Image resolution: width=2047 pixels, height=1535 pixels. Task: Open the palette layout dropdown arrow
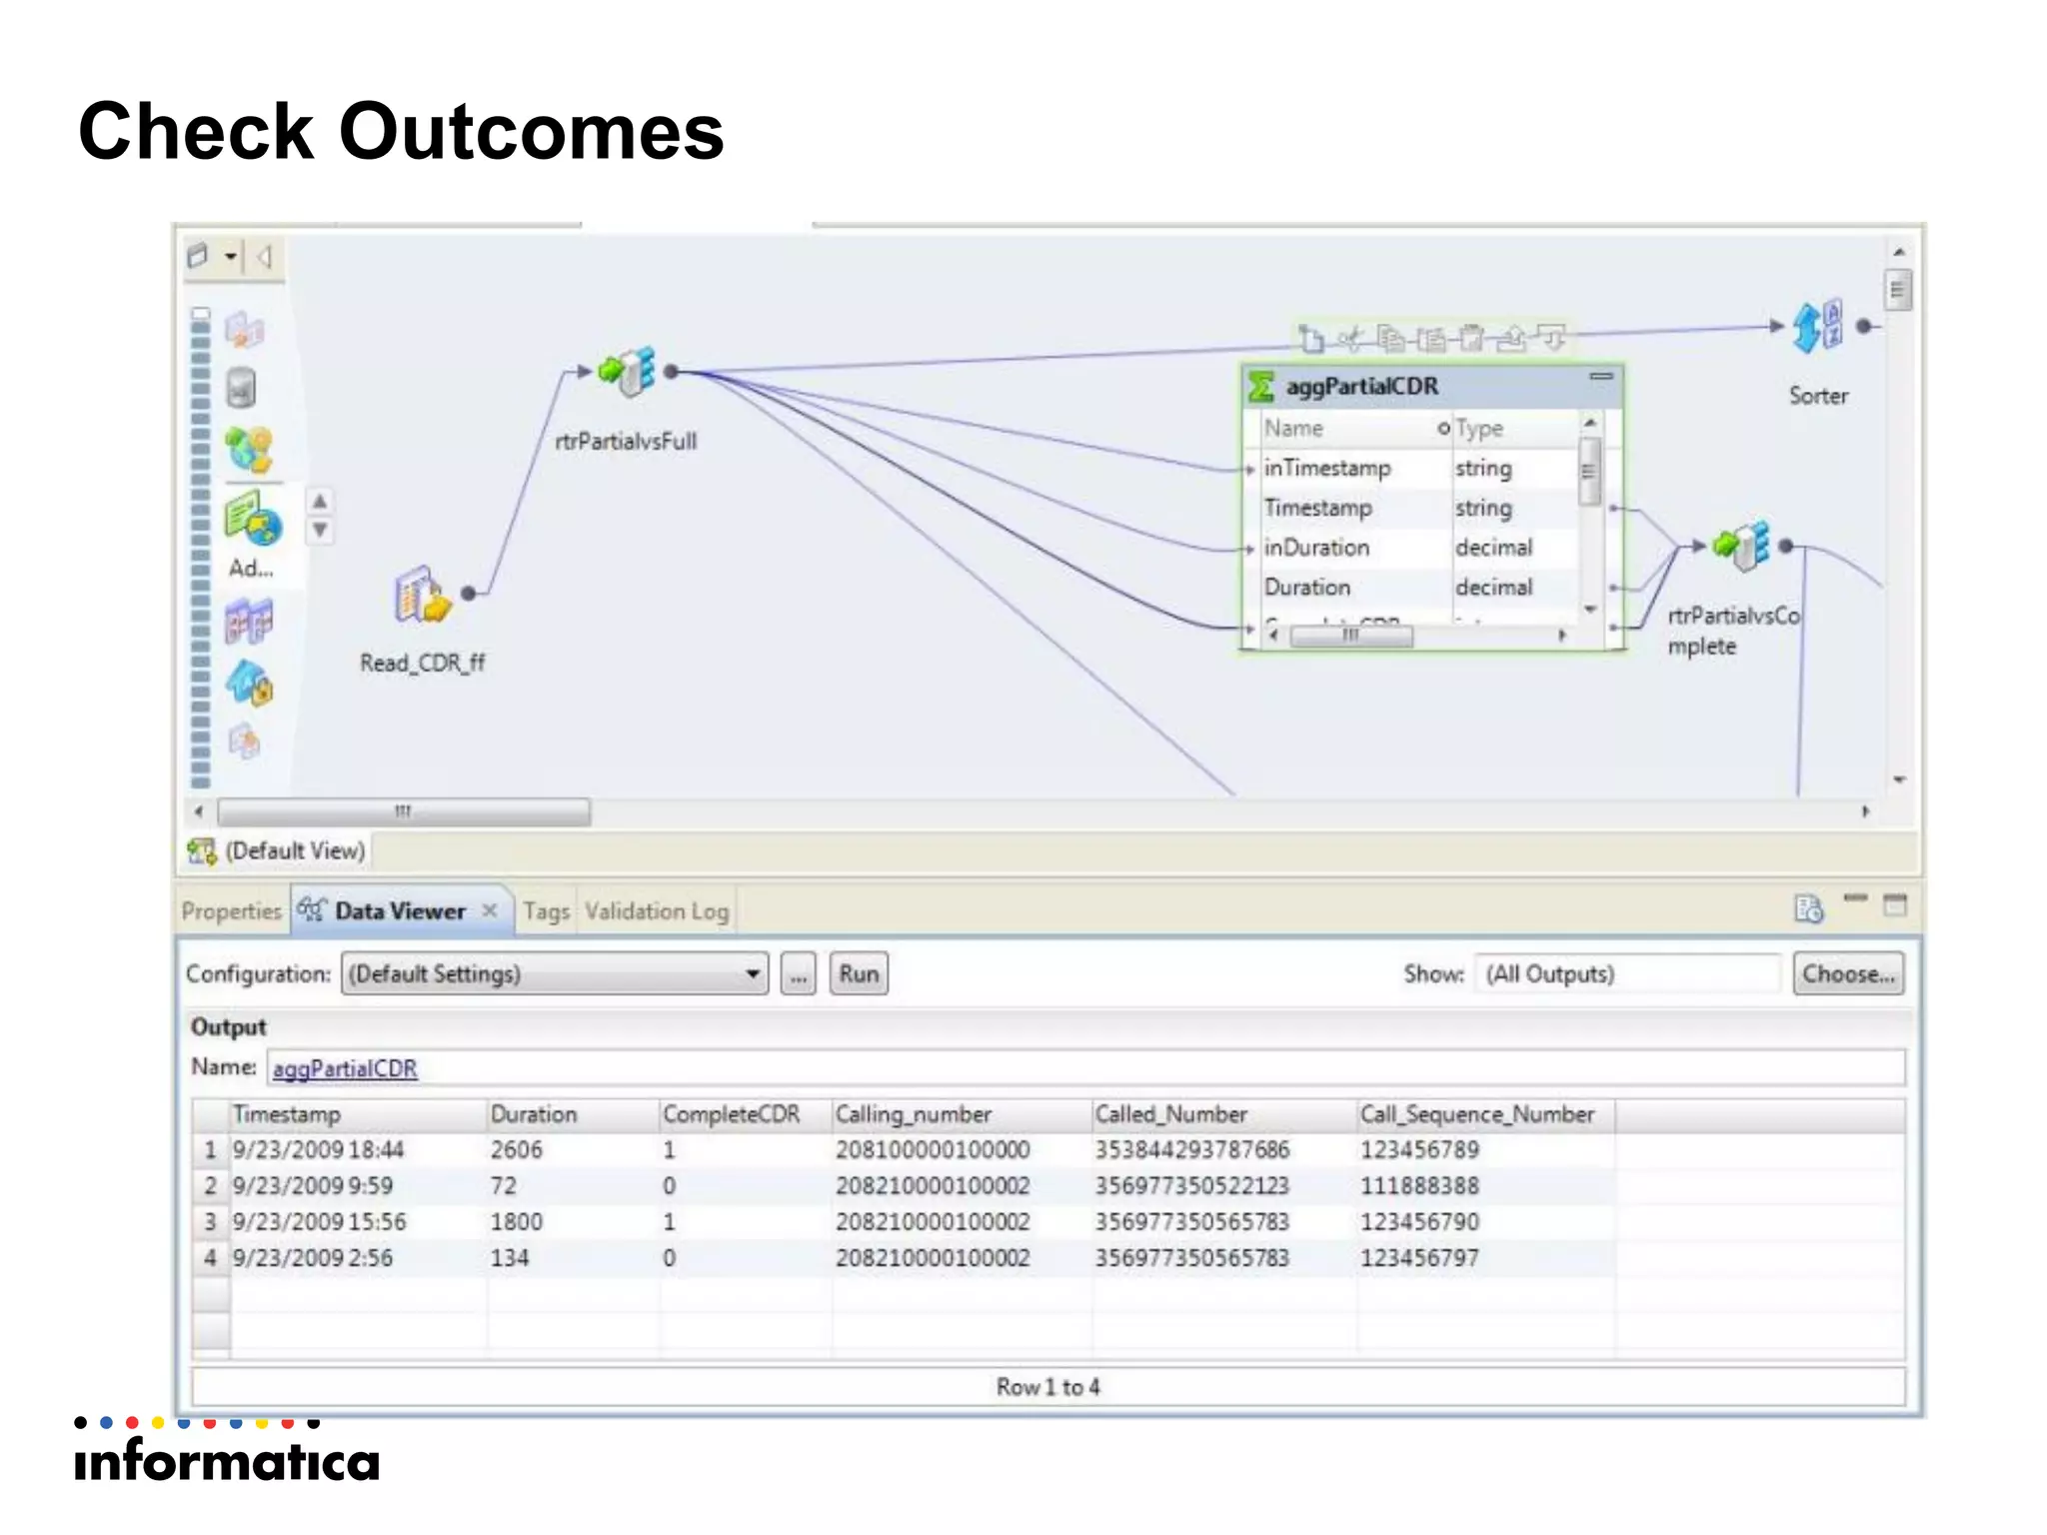click(x=230, y=257)
